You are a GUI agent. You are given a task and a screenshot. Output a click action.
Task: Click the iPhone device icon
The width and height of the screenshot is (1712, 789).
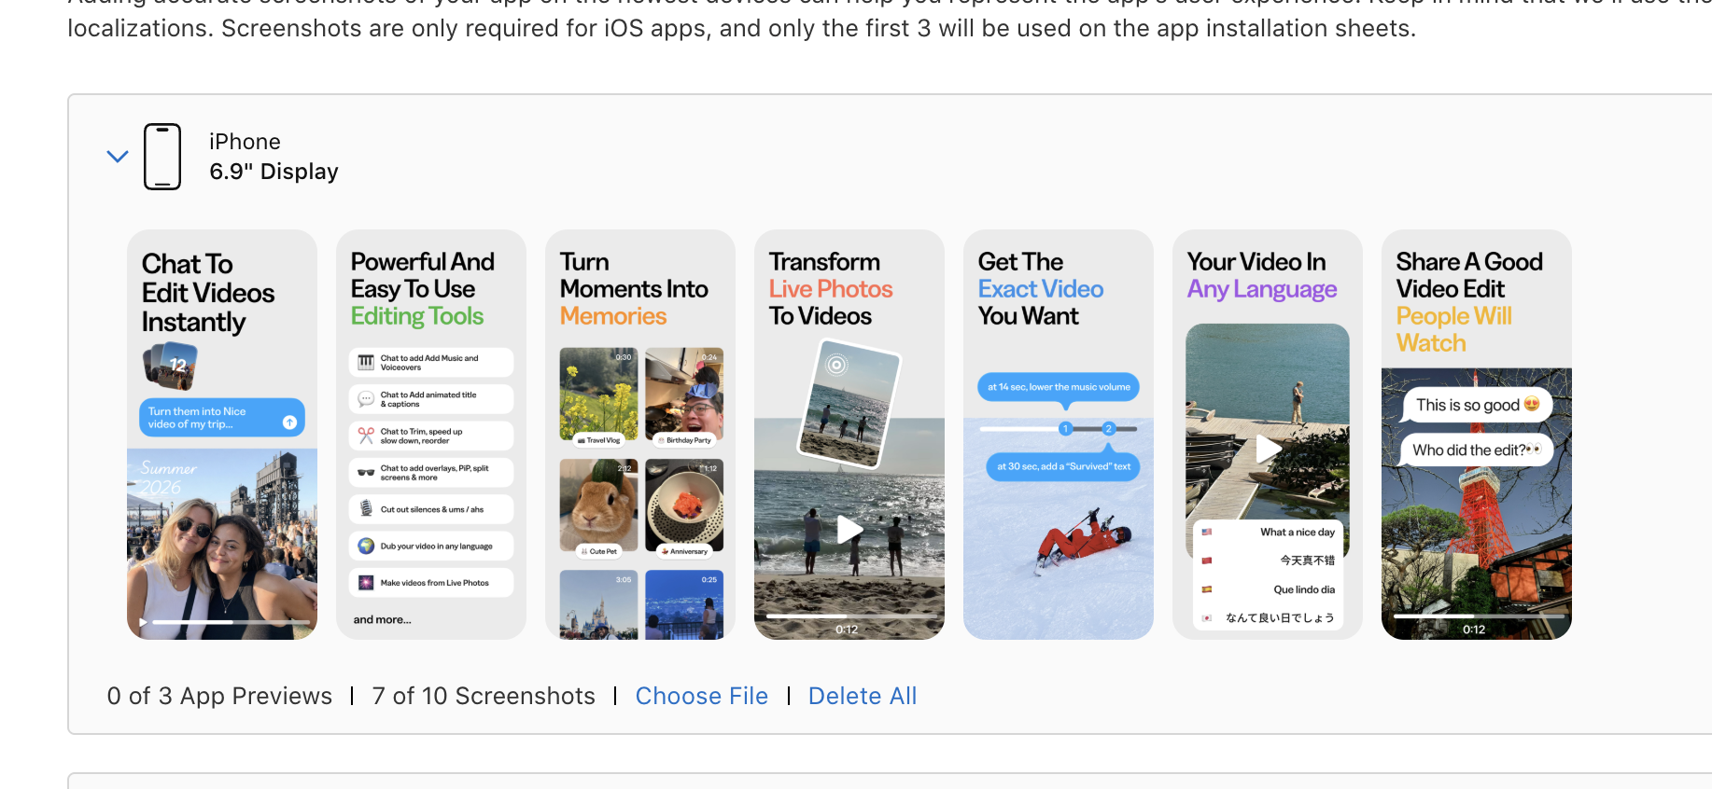(x=162, y=157)
